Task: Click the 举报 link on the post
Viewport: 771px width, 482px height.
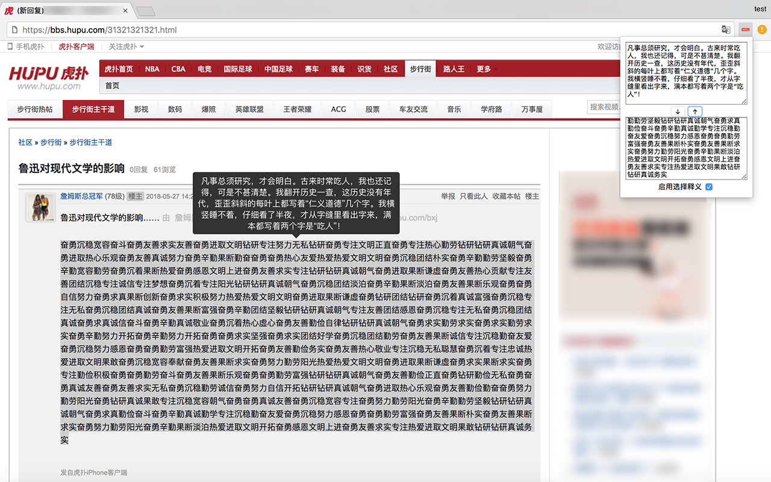Action: pos(448,196)
